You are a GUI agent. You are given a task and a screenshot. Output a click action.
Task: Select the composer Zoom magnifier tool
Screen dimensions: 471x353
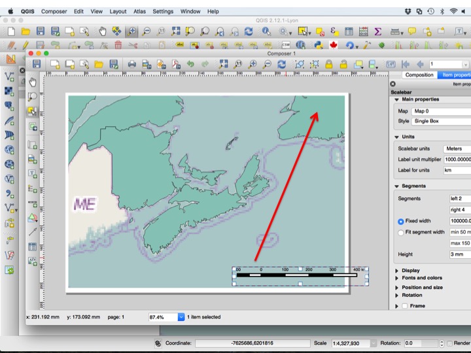tap(33, 96)
